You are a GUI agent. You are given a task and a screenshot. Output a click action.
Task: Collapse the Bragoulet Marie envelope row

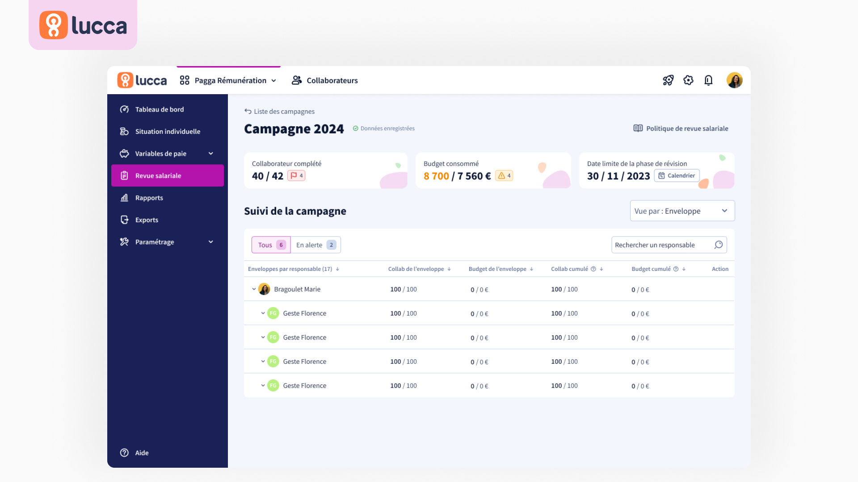[x=253, y=289]
